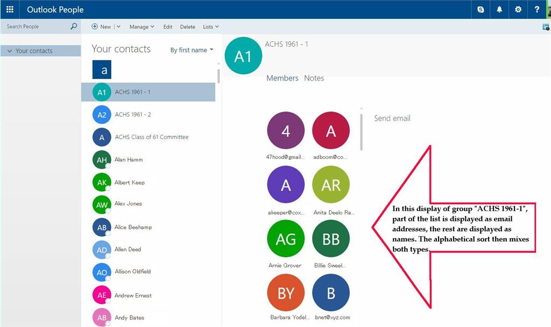This screenshot has height=327, width=551.
Task: Open member Arnie Grover AG circle
Action: coord(286,239)
